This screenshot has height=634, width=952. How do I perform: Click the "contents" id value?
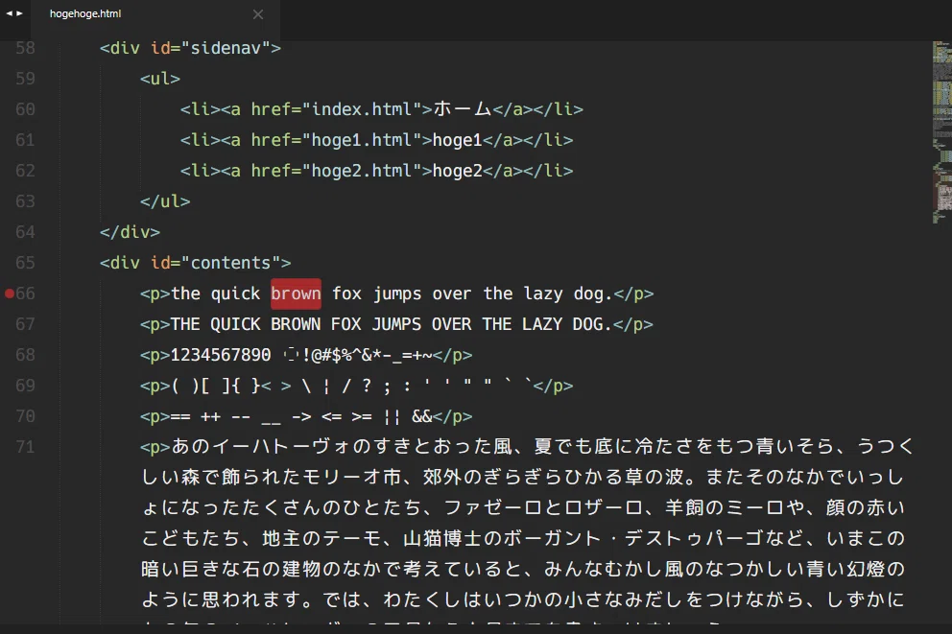(230, 263)
